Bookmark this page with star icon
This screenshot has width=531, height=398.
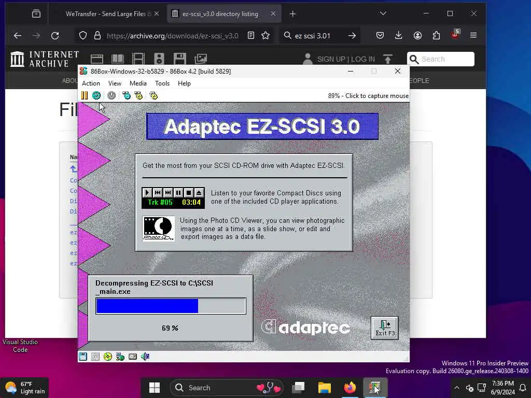[265, 36]
